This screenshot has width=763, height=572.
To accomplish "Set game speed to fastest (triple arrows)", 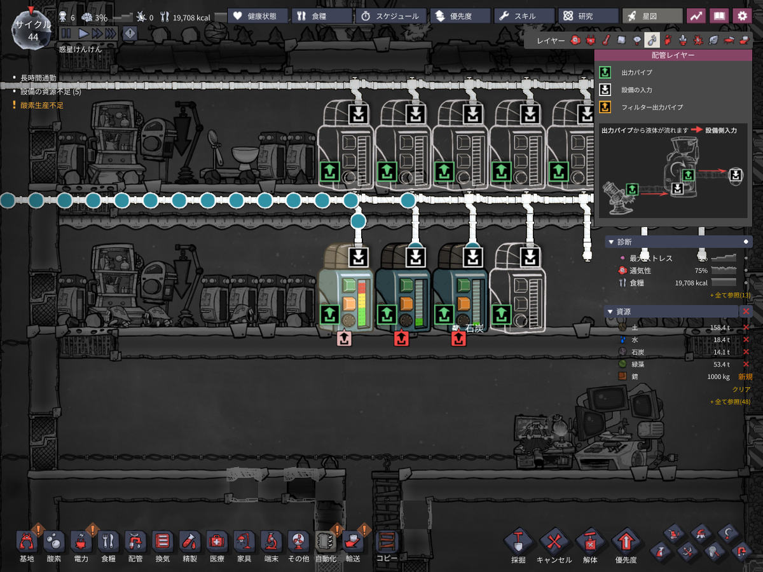I will pyautogui.click(x=111, y=33).
